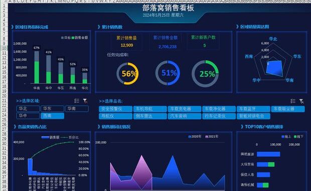Choose 汽车音响 in the product slicer
The width and height of the screenshot is (311, 191).
pos(185,116)
